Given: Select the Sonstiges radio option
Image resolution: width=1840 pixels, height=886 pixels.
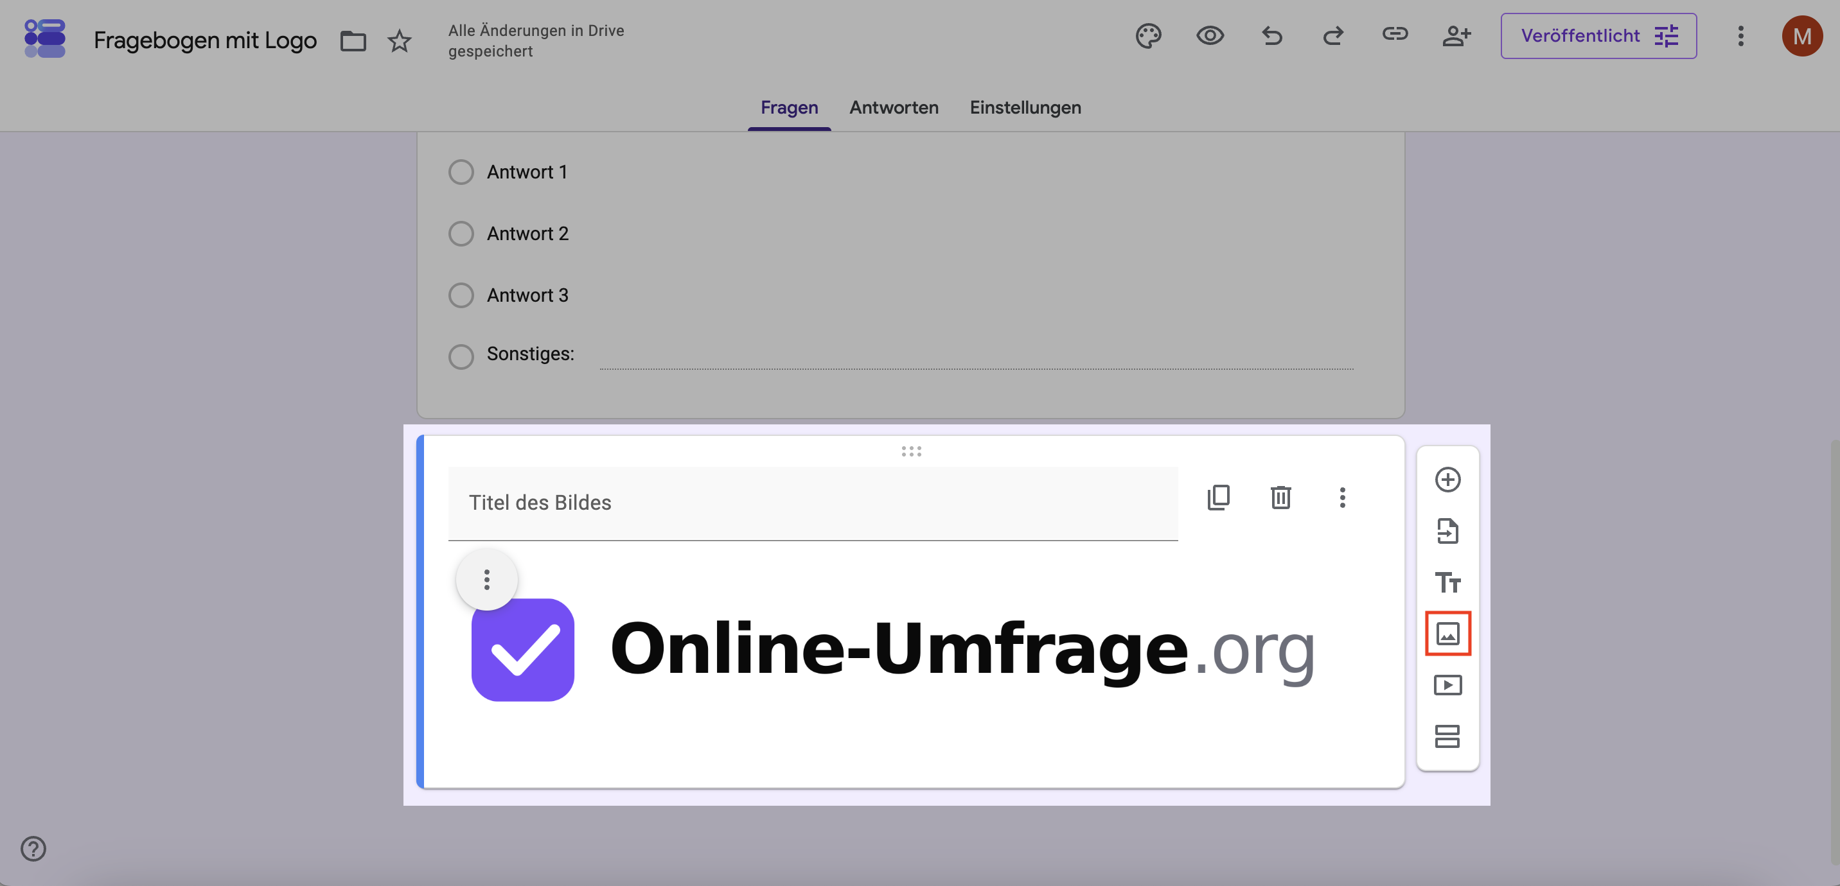Looking at the screenshot, I should coord(461,356).
